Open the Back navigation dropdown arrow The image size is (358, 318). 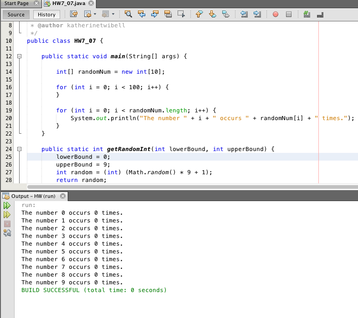point(95,14)
